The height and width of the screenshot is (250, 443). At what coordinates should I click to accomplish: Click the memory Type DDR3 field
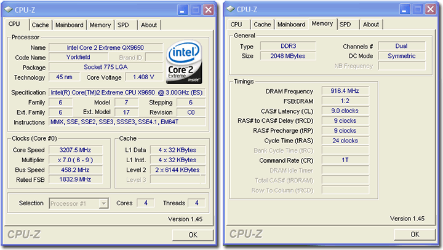(288, 46)
